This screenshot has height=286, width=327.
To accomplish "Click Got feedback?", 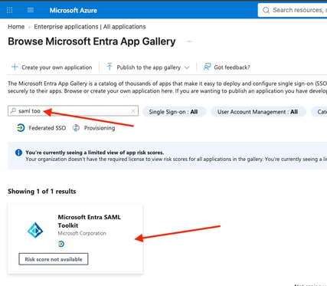I will (x=227, y=67).
